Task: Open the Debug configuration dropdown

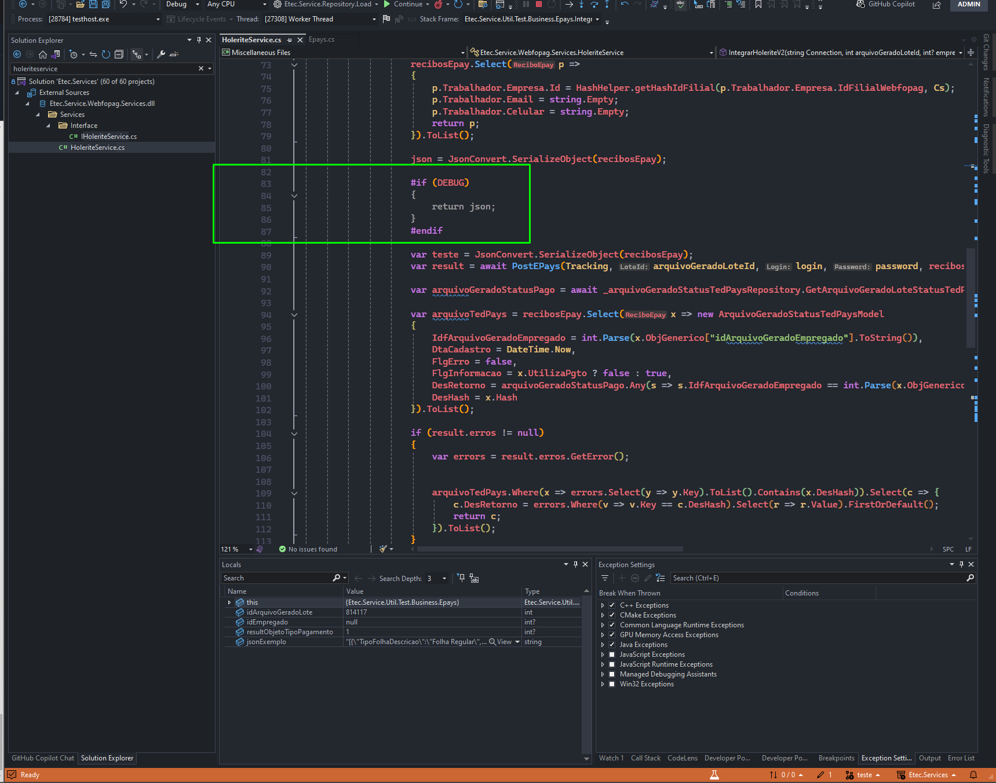Action: tap(183, 4)
